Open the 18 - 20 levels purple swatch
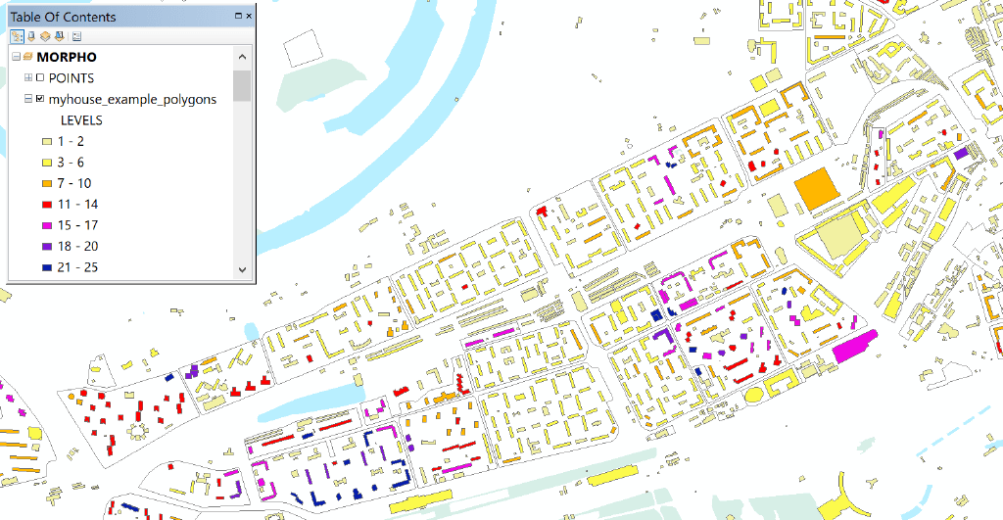 tap(47, 246)
